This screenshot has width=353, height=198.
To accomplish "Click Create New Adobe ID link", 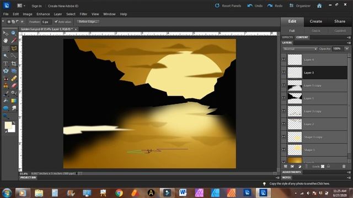I will point(63,6).
